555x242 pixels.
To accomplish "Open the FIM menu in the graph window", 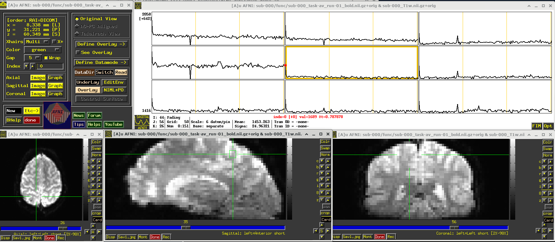I will [537, 126].
